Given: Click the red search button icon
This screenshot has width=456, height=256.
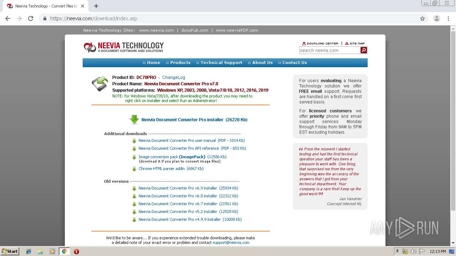Looking at the screenshot, I should tap(364, 50).
